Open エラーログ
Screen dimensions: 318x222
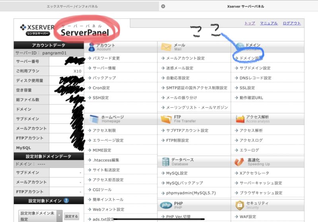pyautogui.click(x=249, y=150)
